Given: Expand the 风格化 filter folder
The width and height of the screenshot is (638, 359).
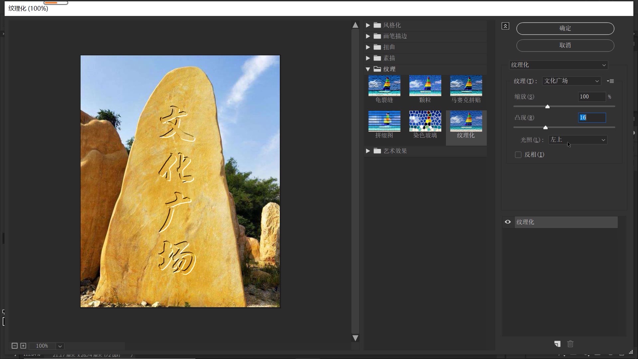Looking at the screenshot, I should click(x=368, y=25).
